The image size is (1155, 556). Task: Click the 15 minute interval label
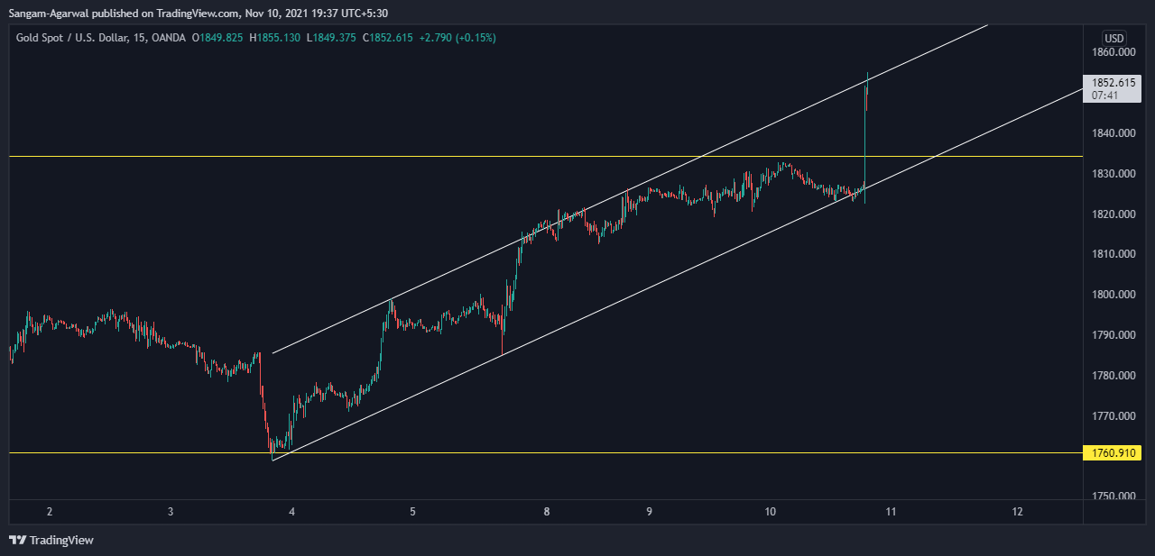tap(141, 38)
